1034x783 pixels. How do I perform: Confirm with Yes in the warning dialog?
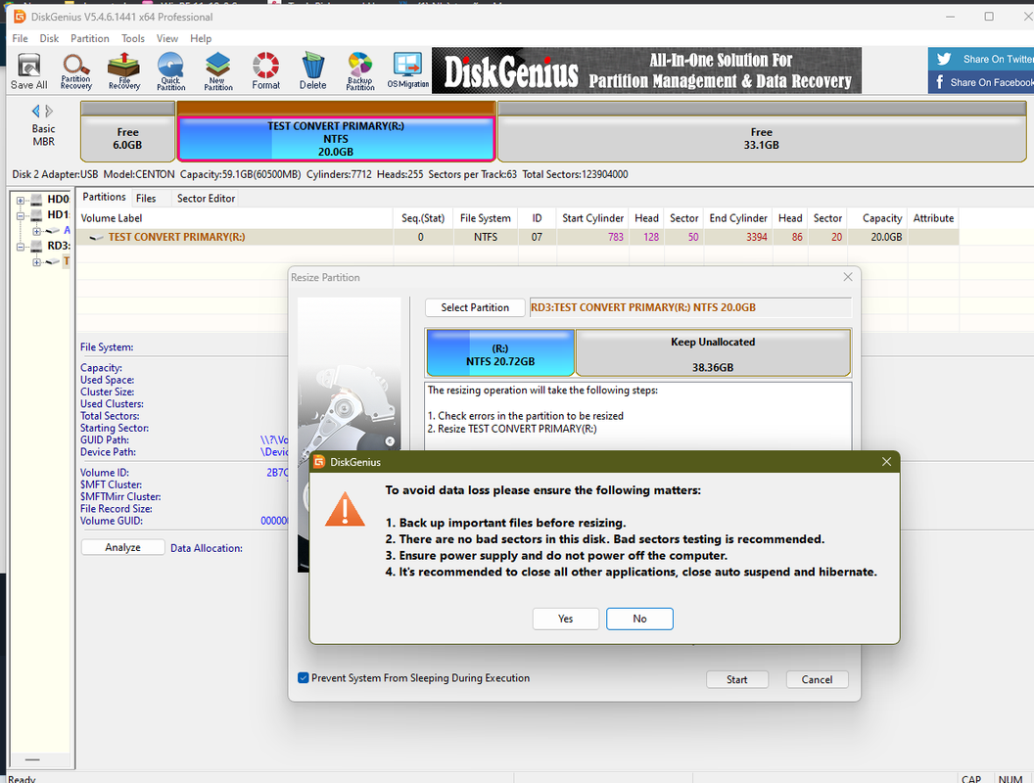tap(566, 619)
